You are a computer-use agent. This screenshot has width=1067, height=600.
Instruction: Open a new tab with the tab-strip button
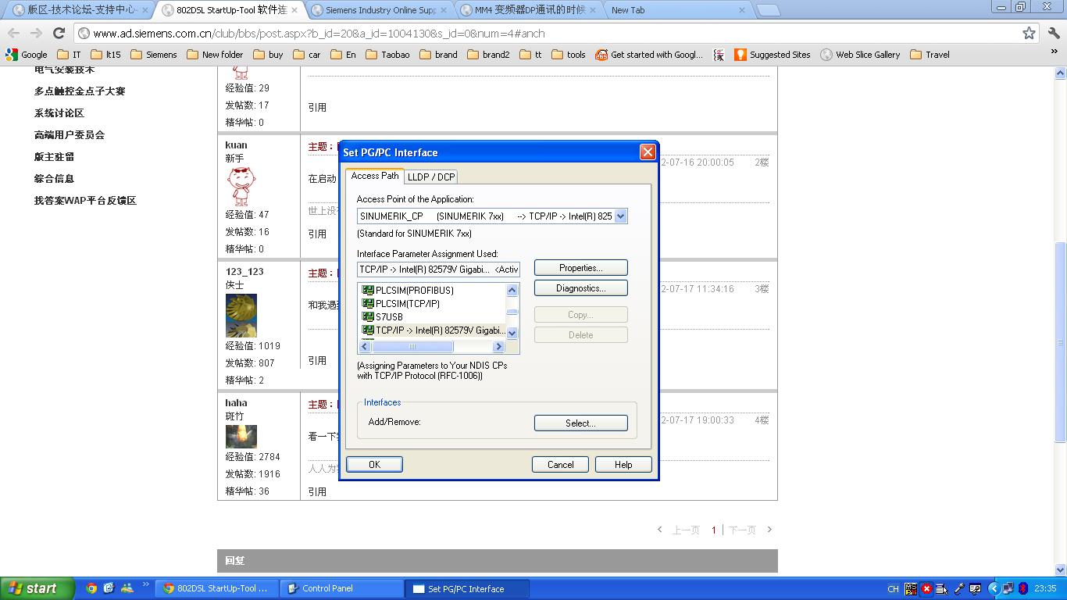tap(769, 10)
